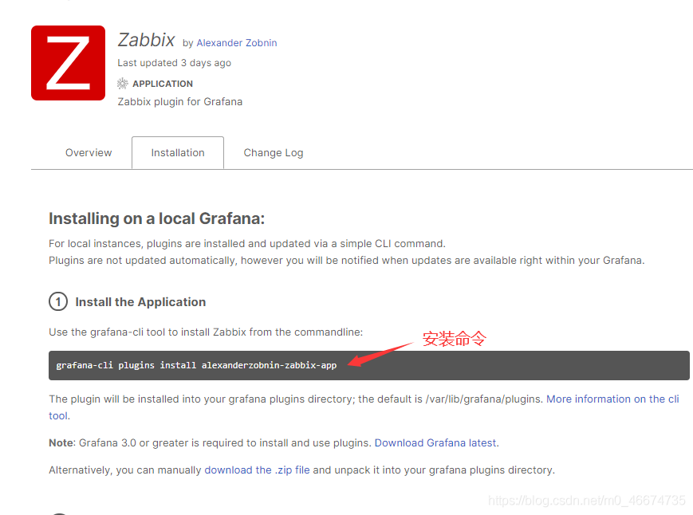Select the Installation tab
The image size is (693, 515).
pyautogui.click(x=178, y=153)
